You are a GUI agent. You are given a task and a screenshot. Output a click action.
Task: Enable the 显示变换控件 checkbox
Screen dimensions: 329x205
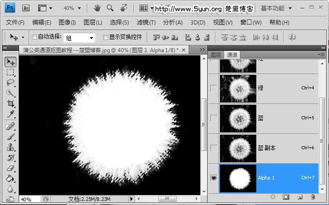(x=105, y=37)
